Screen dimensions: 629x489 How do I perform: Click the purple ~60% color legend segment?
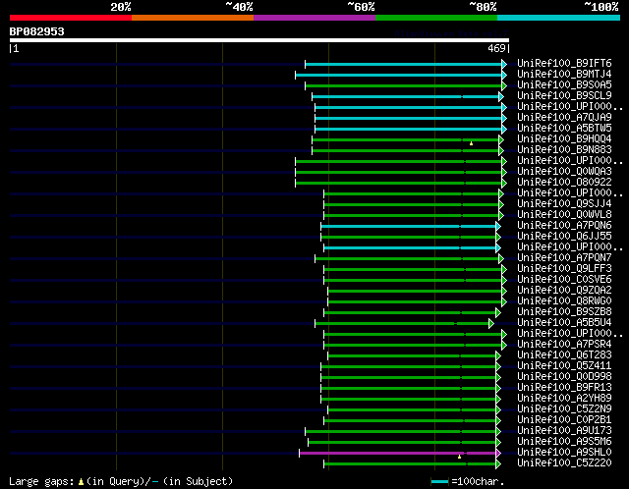[314, 18]
